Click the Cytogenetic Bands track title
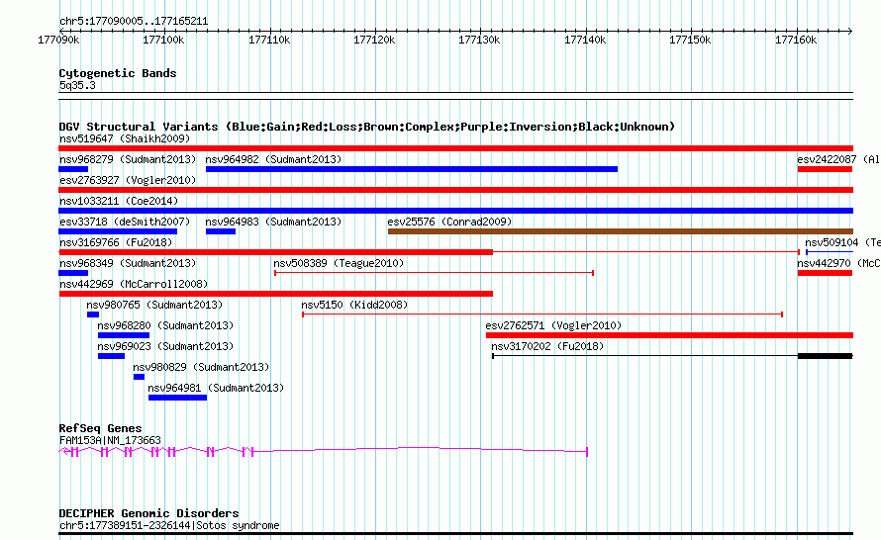This screenshot has height=540, width=881. pos(118,73)
